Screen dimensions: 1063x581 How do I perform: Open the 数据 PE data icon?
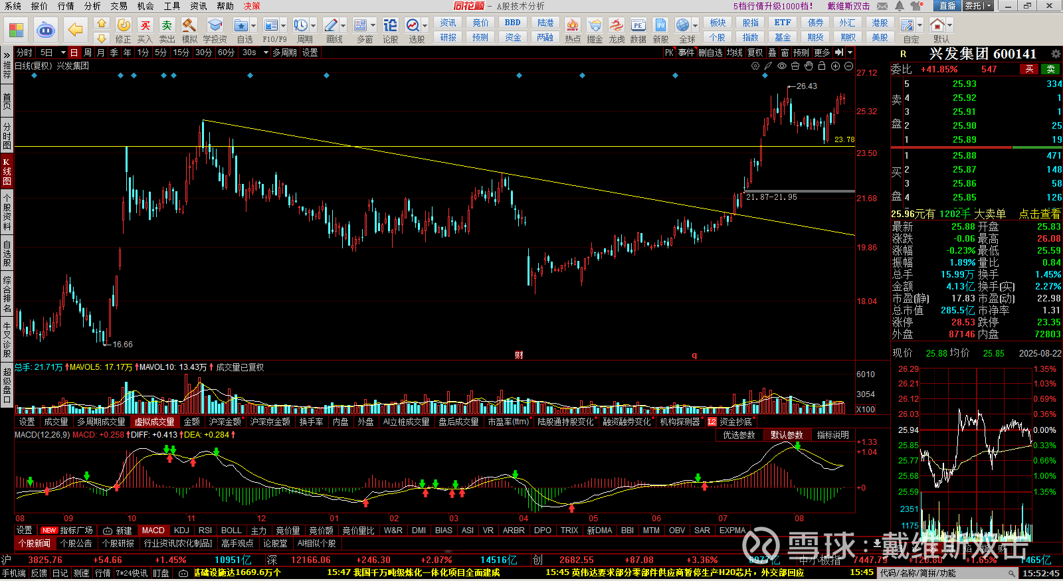pos(638,25)
